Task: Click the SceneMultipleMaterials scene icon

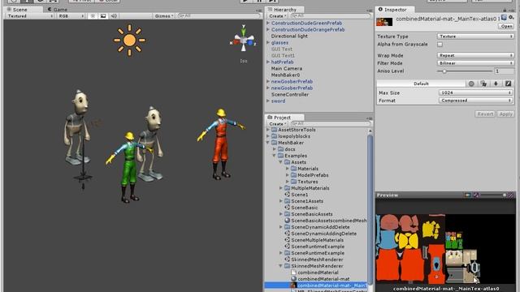Action: pyautogui.click(x=288, y=240)
